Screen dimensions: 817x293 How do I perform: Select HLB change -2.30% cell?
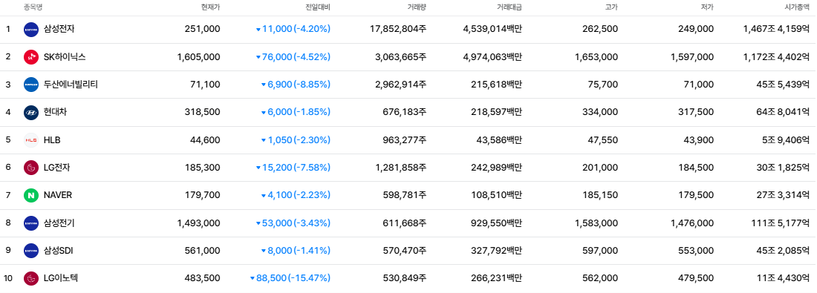tap(296, 140)
